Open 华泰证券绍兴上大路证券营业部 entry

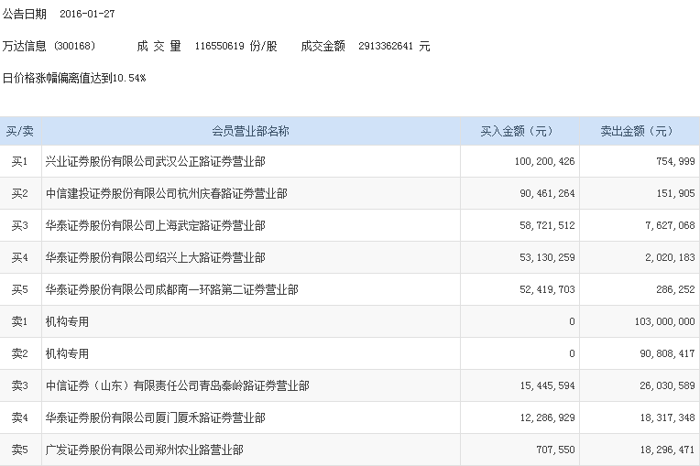tap(155, 258)
